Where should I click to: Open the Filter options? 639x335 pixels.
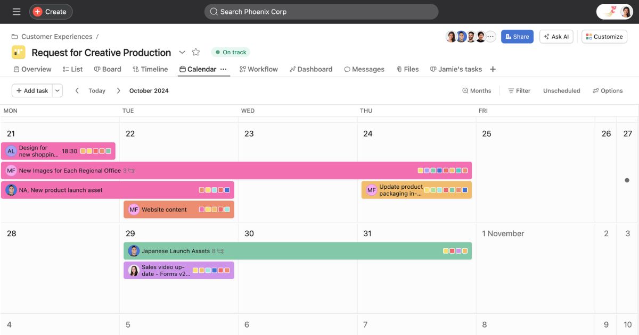point(519,91)
